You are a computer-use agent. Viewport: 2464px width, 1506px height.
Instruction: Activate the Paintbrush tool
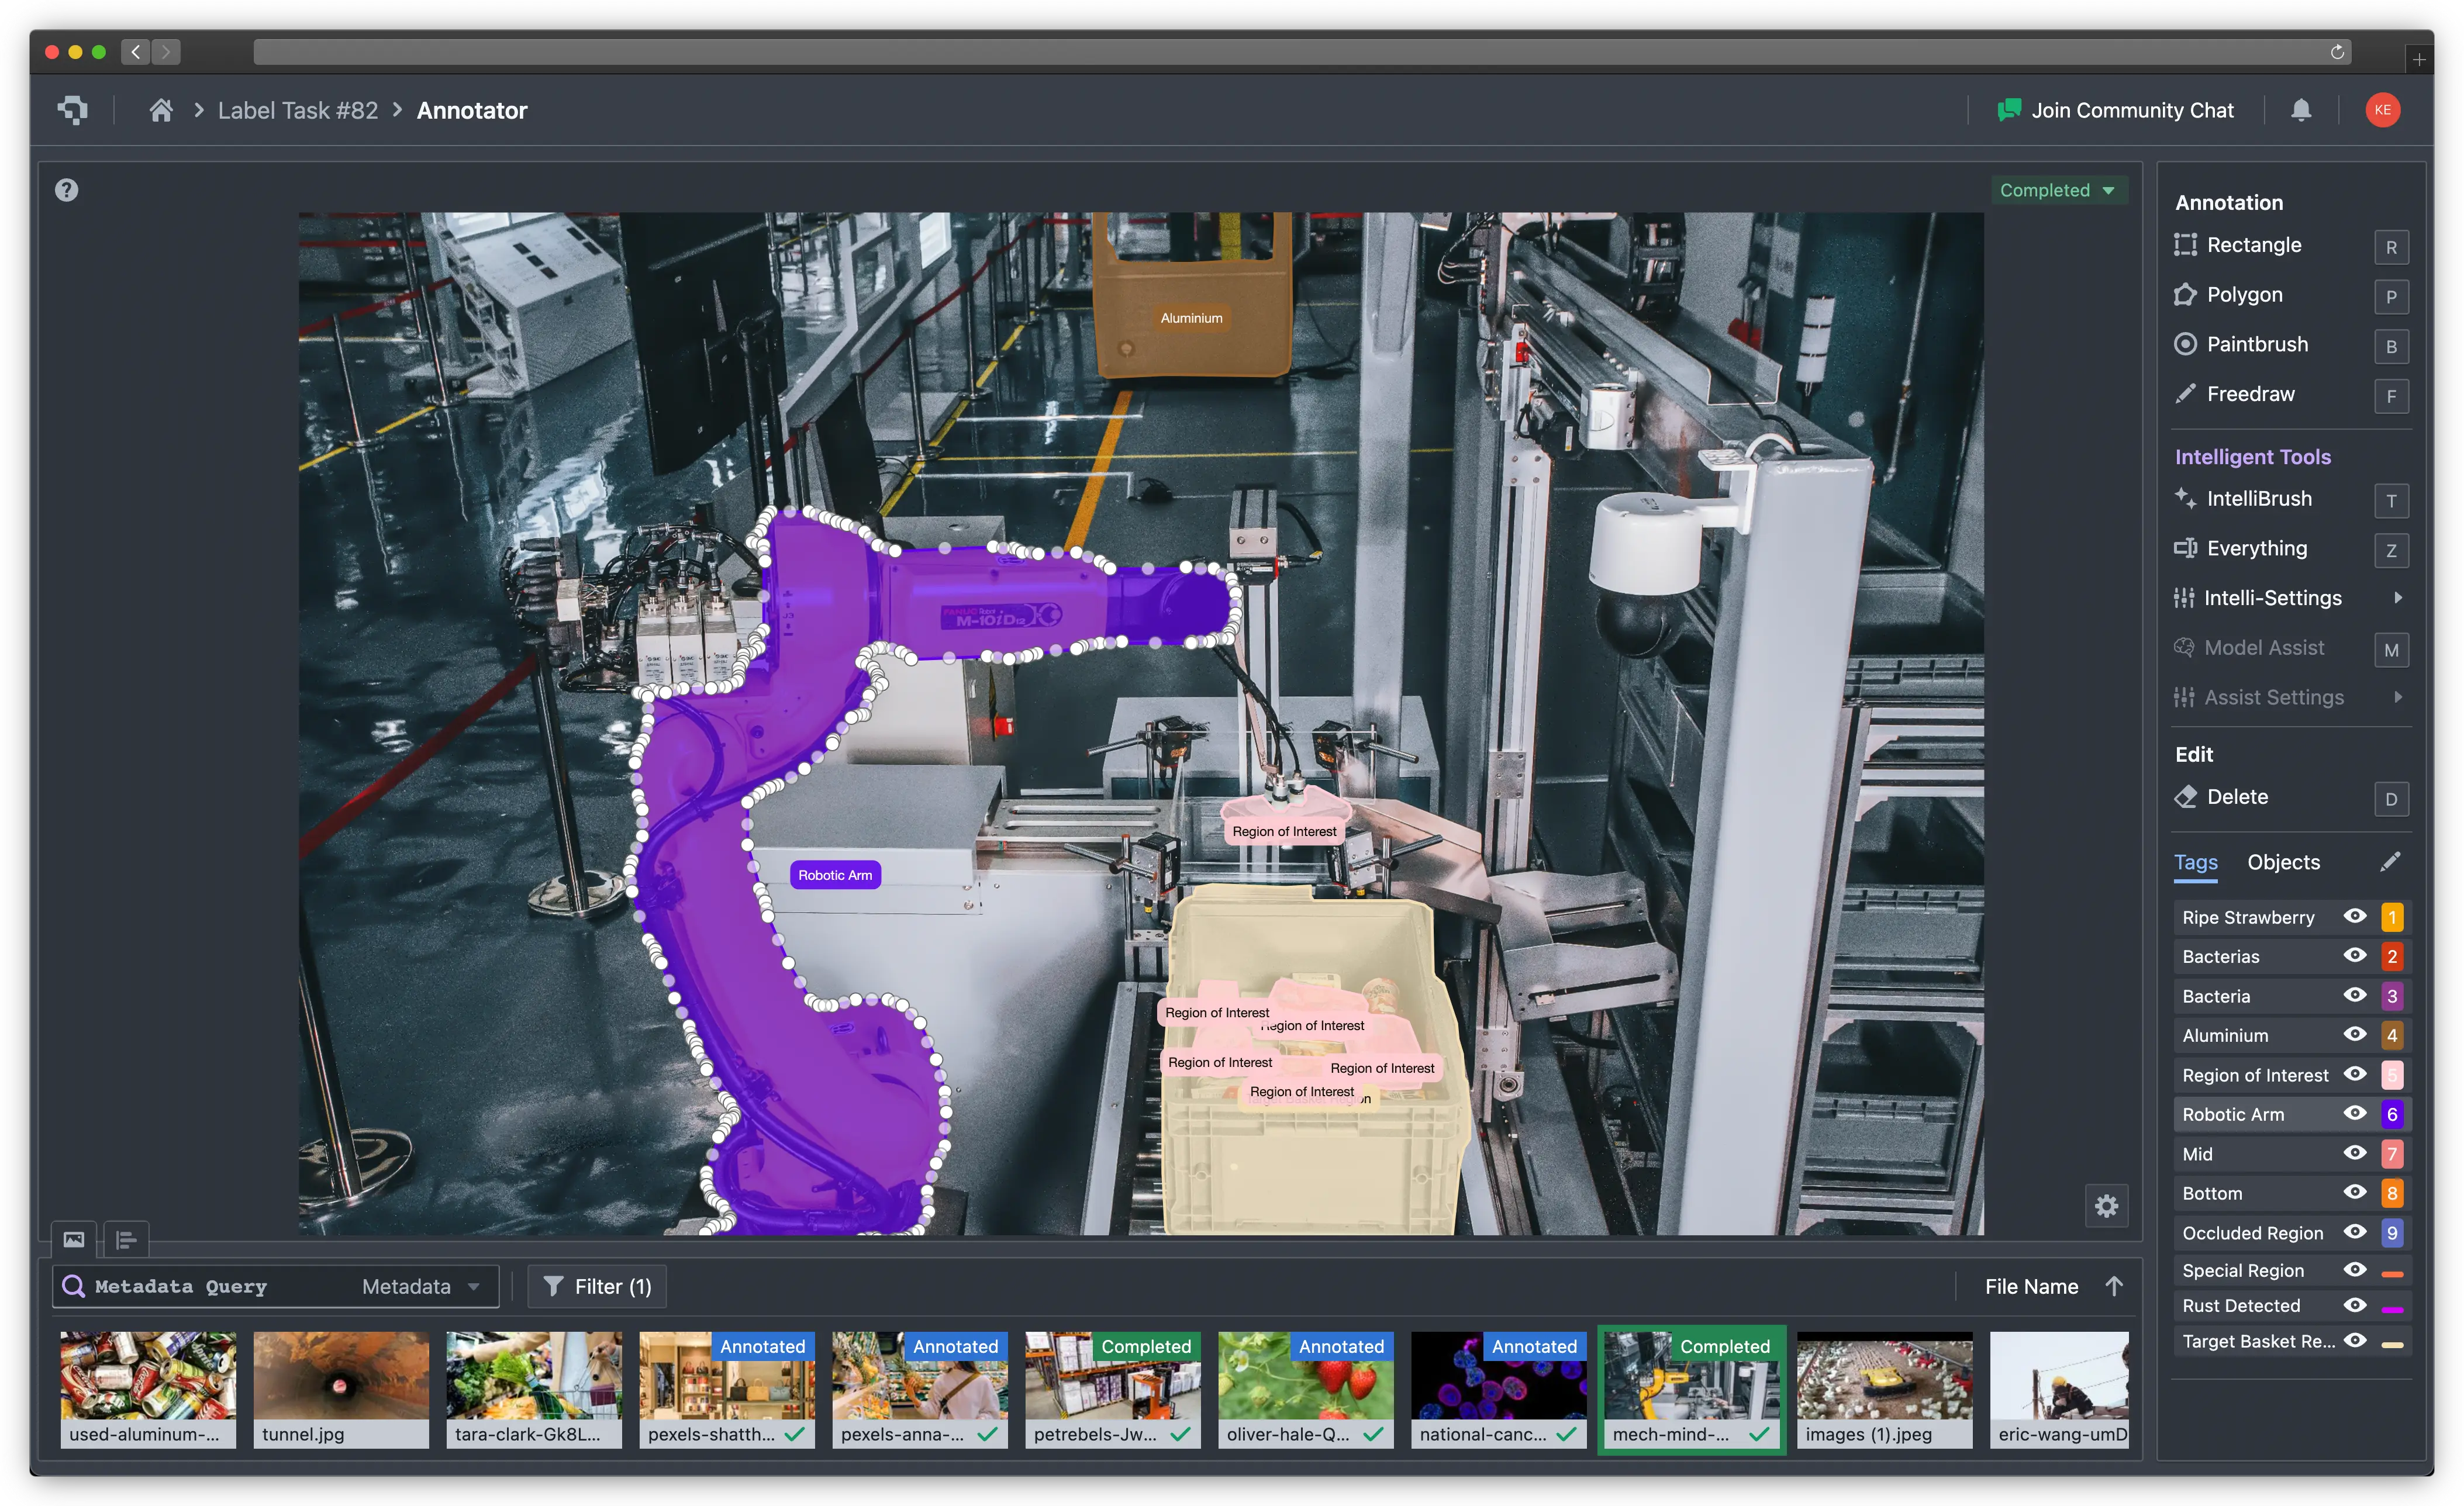(x=2256, y=344)
